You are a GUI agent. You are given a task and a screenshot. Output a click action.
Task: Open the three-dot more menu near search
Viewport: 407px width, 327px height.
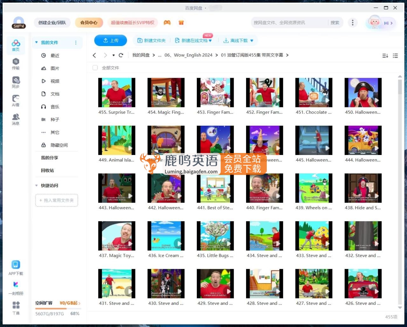tap(353, 23)
